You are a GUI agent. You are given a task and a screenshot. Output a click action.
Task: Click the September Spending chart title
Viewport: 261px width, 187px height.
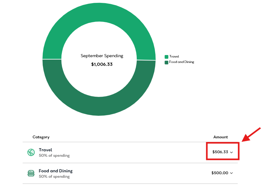tap(102, 56)
